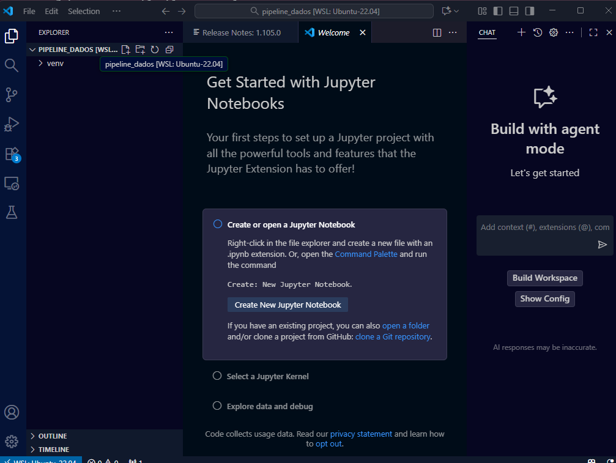Refresh the Explorer file tree

(155, 50)
